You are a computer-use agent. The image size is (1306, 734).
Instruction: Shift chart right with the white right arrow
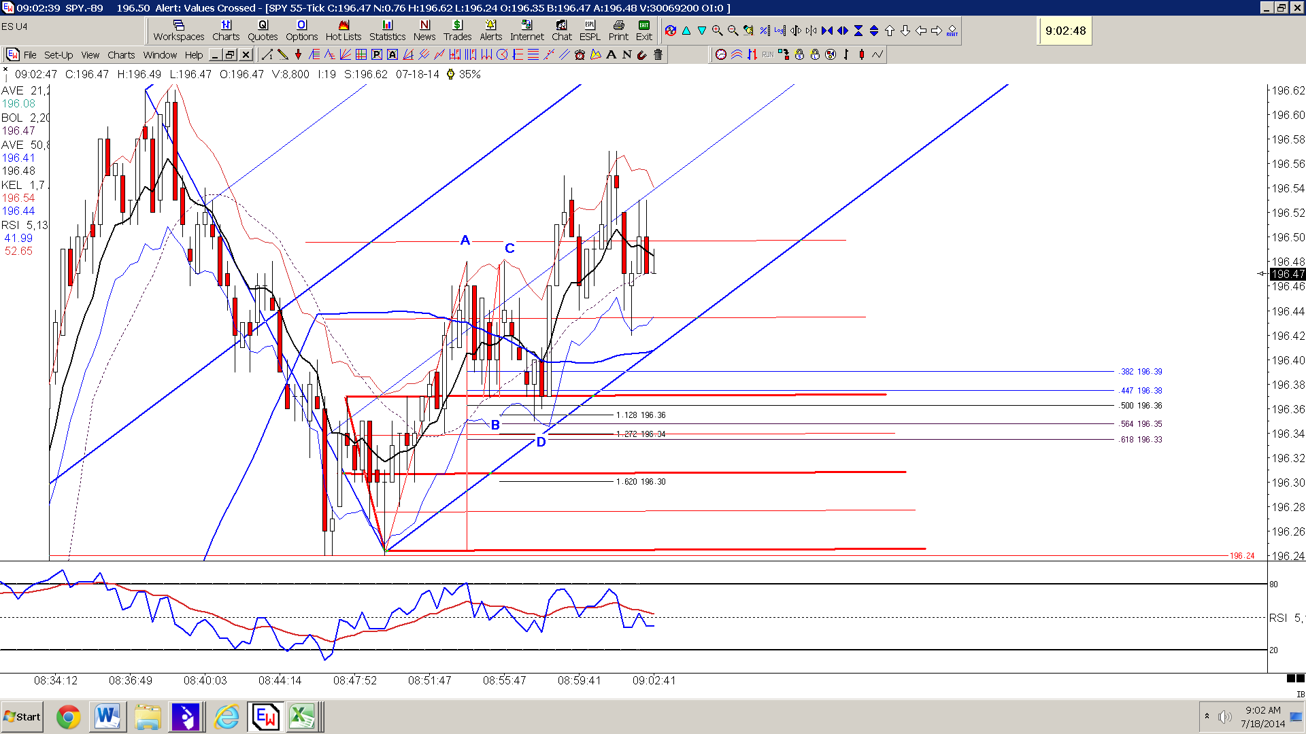(x=937, y=31)
